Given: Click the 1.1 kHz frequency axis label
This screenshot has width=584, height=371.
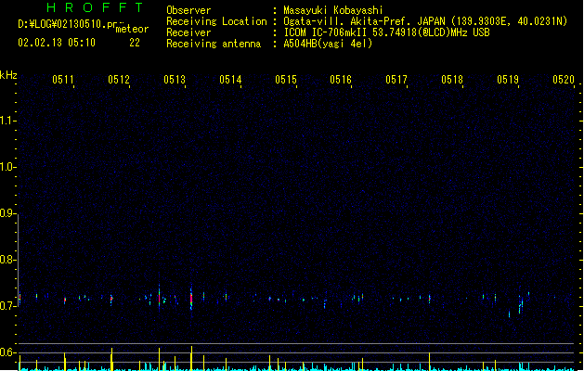Looking at the screenshot, I should pos(7,121).
